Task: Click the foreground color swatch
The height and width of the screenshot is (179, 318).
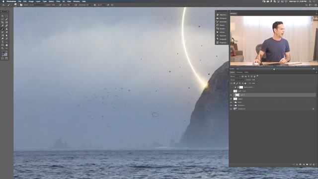Action: pyautogui.click(x=3, y=53)
